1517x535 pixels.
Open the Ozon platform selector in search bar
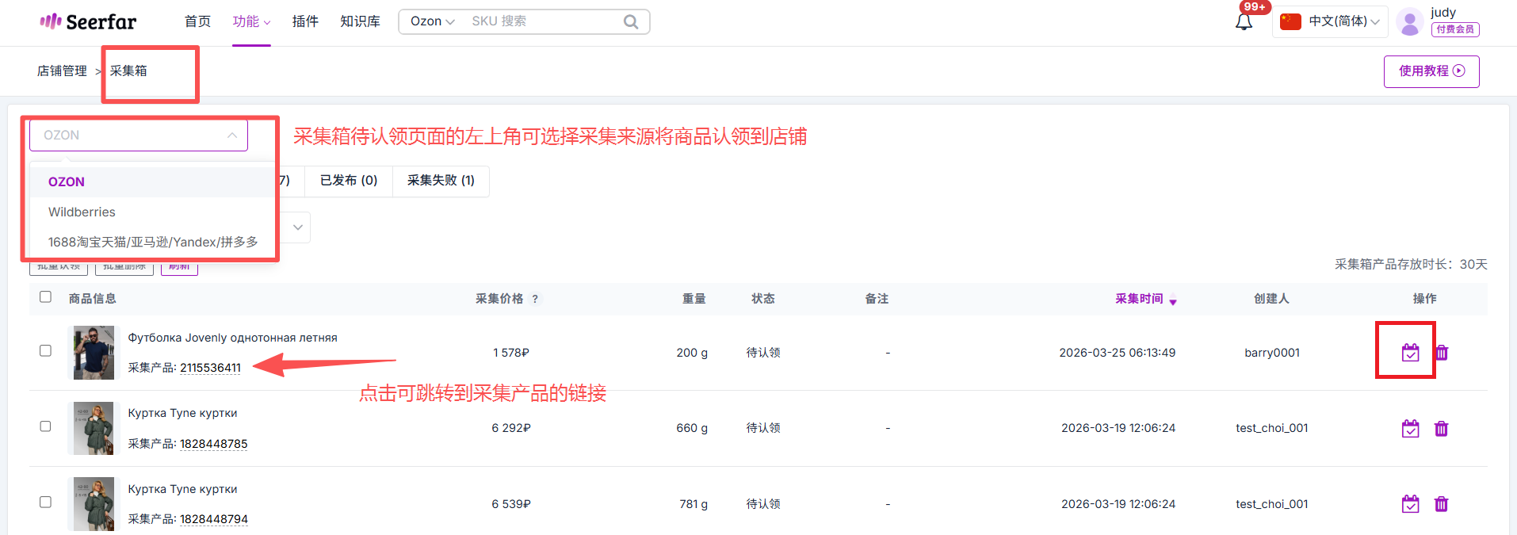[432, 21]
